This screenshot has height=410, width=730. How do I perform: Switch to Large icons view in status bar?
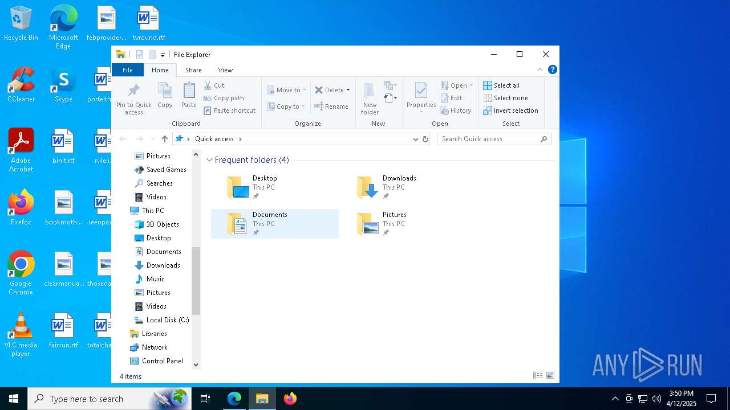point(550,376)
